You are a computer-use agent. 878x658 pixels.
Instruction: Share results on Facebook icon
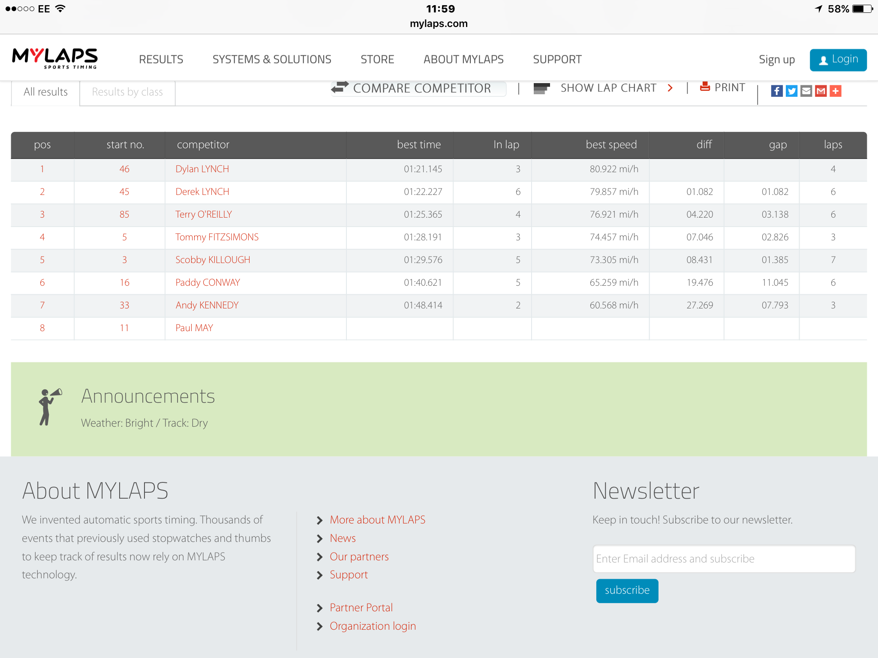tap(777, 91)
